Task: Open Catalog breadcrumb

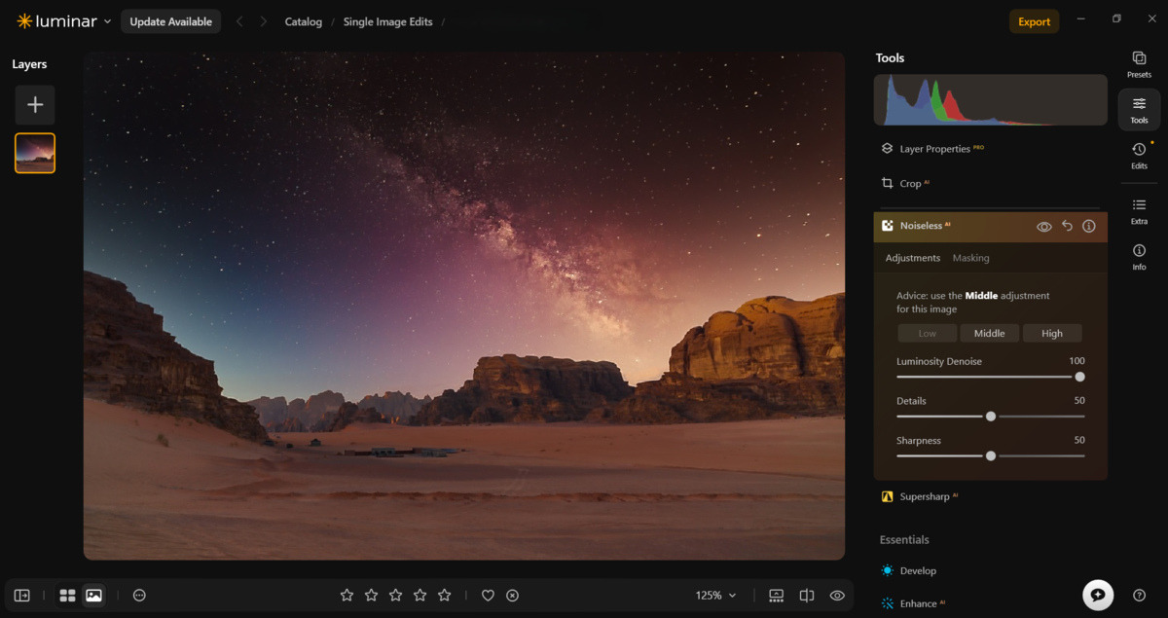Action: (x=303, y=21)
